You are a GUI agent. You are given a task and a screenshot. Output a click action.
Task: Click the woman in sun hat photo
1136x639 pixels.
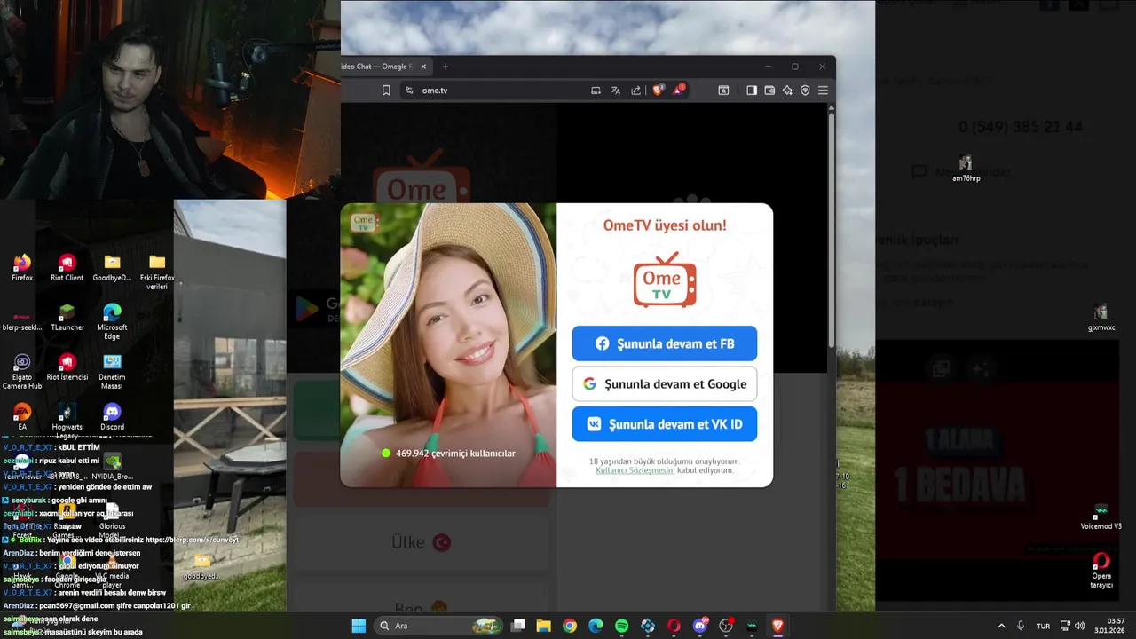(x=448, y=345)
